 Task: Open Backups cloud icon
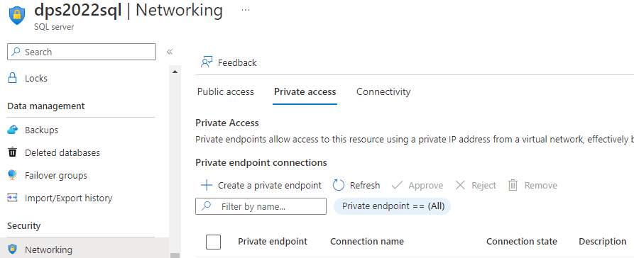(x=13, y=130)
